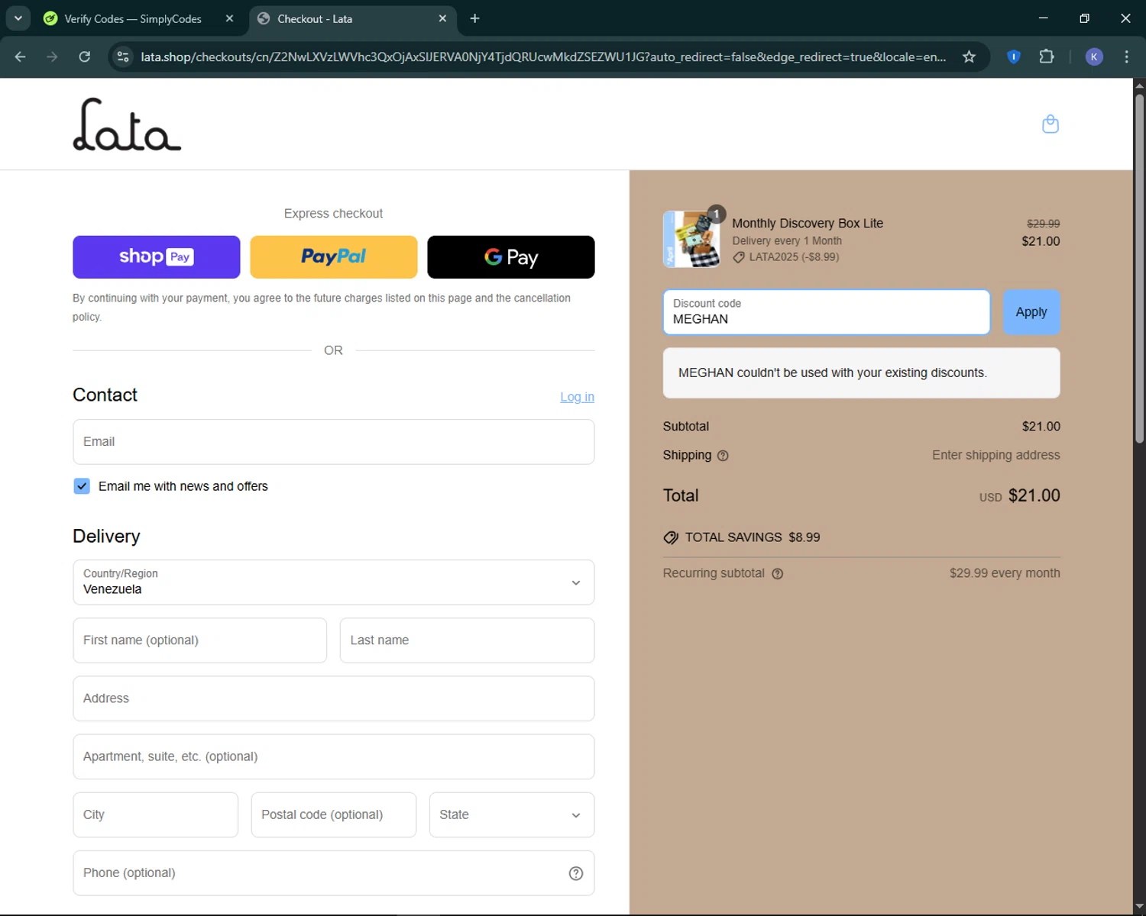Click the $29.99 every month text

point(1005,573)
